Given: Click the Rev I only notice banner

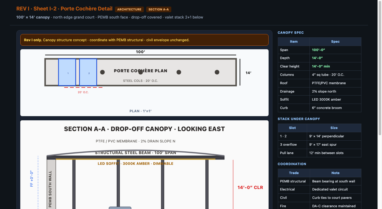Looking at the screenshot, I should point(144,40).
